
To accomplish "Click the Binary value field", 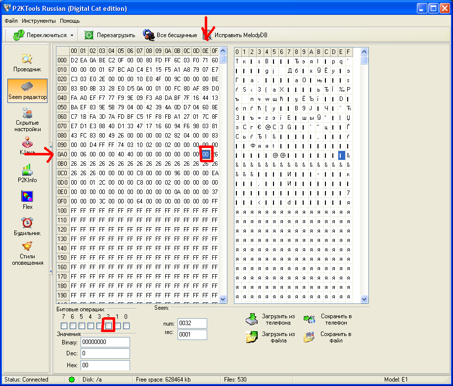I will pyautogui.click(x=105, y=342).
